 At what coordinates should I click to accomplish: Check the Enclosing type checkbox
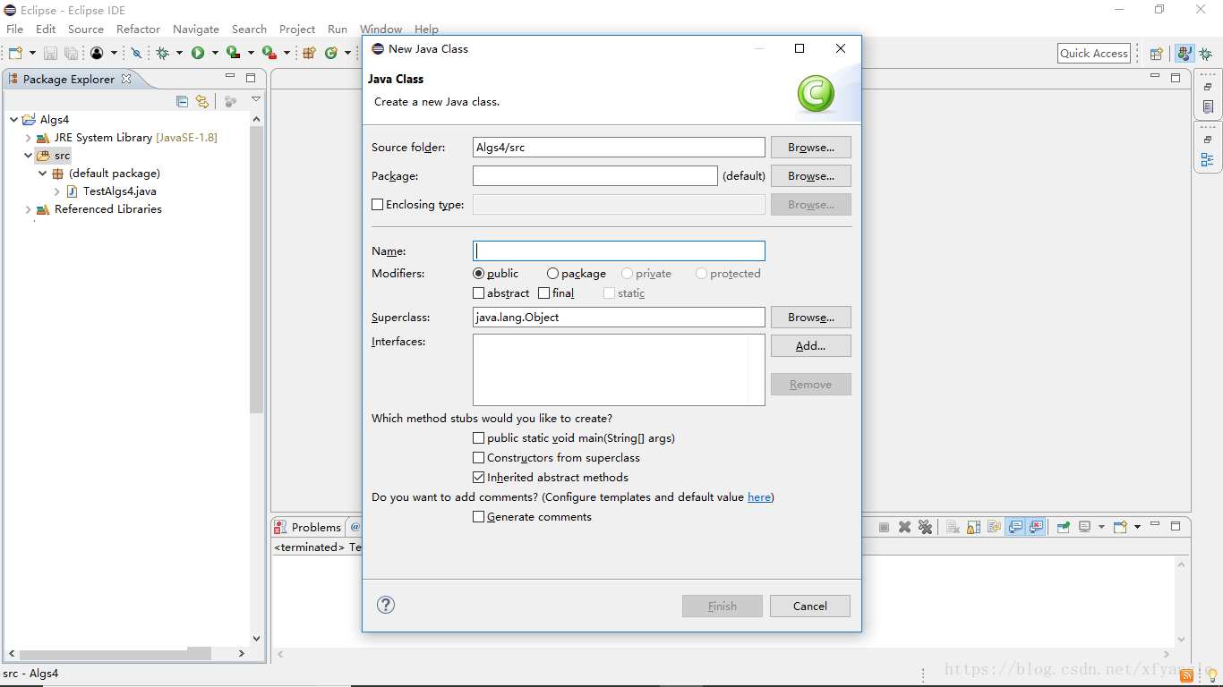377,204
